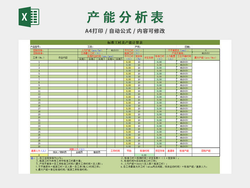
Task: Click the '工位平衡时间 (S)' column header
Action: (x=184, y=58)
